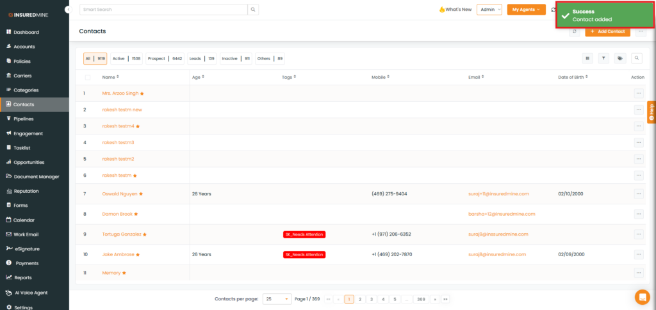Viewport: 656px width, 310px height.
Task: Open the orange chat bubble widget
Action: pos(642,297)
